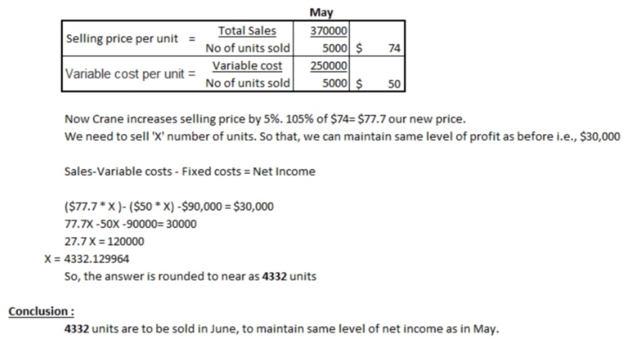Select the '27.7 X = 120000' line
Image resolution: width=638 pixels, height=348 pixels.
[x=105, y=241]
